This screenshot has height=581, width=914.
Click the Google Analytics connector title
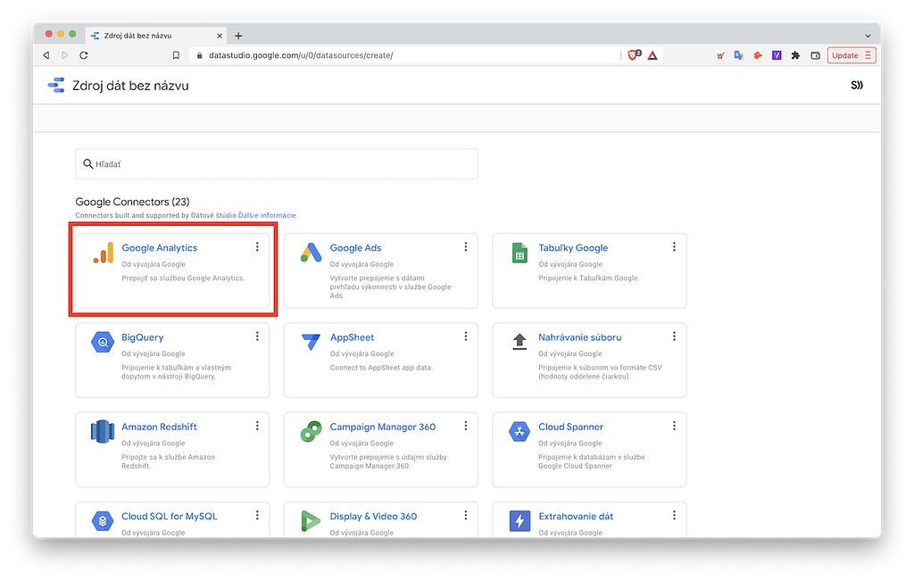[x=159, y=248]
